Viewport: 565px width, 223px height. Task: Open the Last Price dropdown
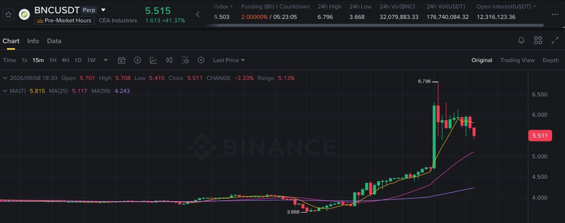click(229, 60)
